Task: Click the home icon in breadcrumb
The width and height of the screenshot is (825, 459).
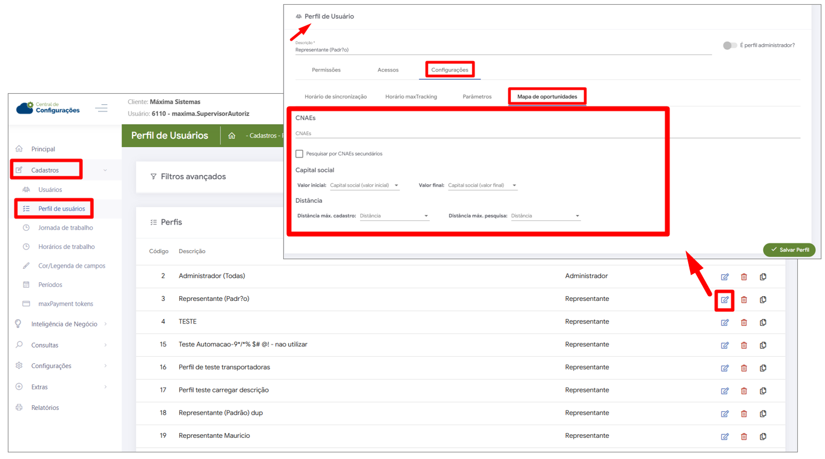Action: (x=232, y=136)
